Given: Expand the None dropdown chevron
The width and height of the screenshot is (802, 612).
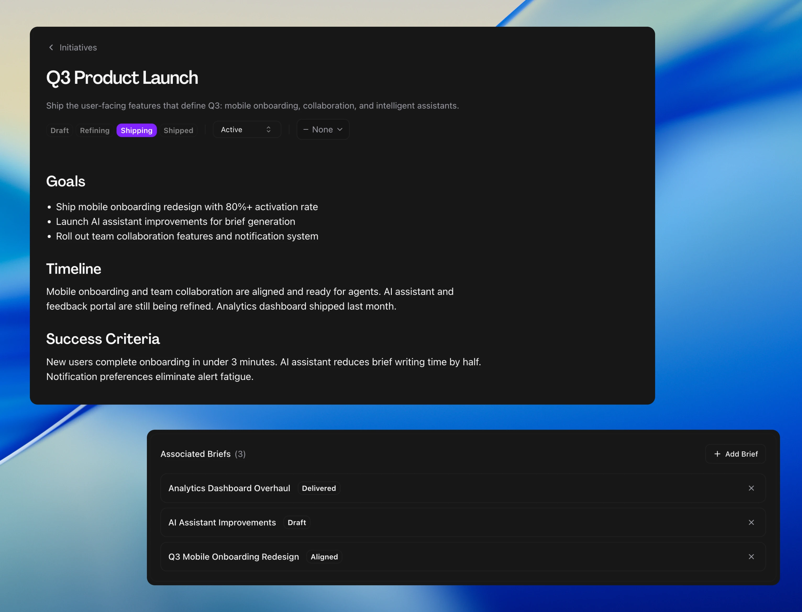Looking at the screenshot, I should (x=340, y=130).
